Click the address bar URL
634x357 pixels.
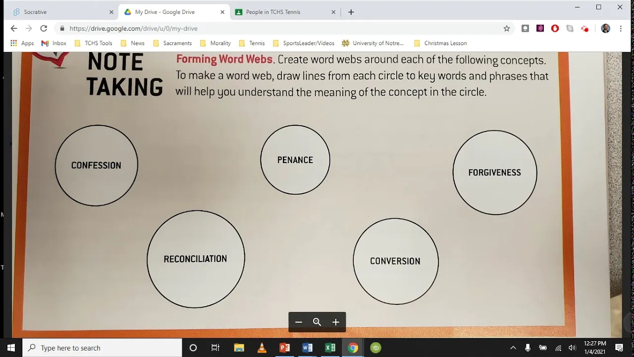(x=134, y=28)
